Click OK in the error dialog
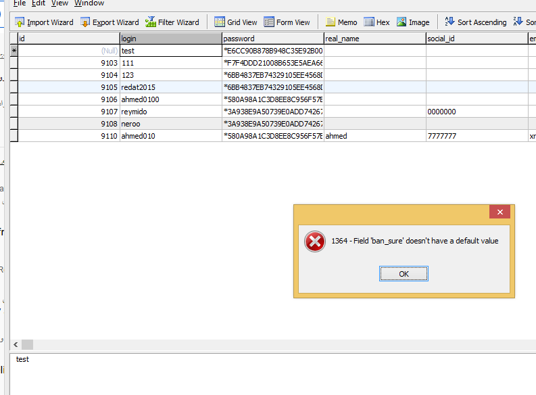Image resolution: width=536 pixels, height=395 pixels. 404,274
